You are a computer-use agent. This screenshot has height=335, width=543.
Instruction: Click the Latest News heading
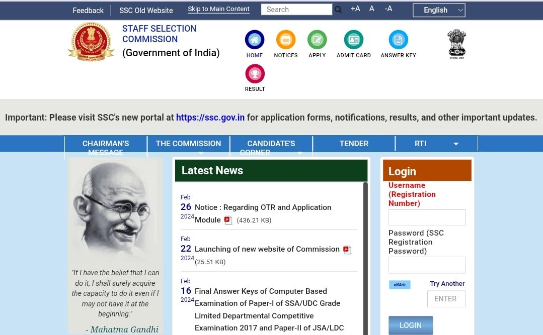click(212, 170)
